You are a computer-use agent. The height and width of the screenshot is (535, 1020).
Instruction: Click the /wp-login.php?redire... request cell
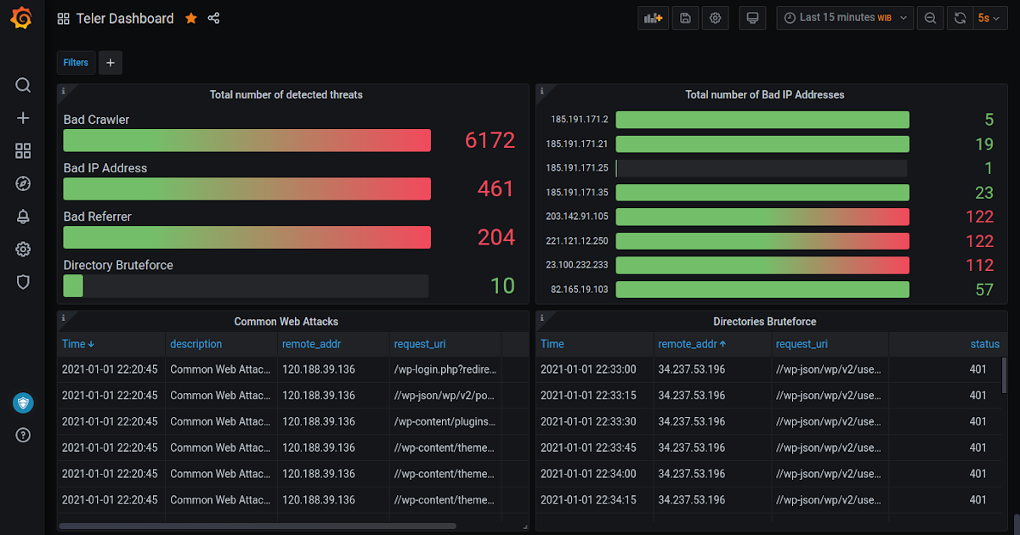tap(446, 369)
